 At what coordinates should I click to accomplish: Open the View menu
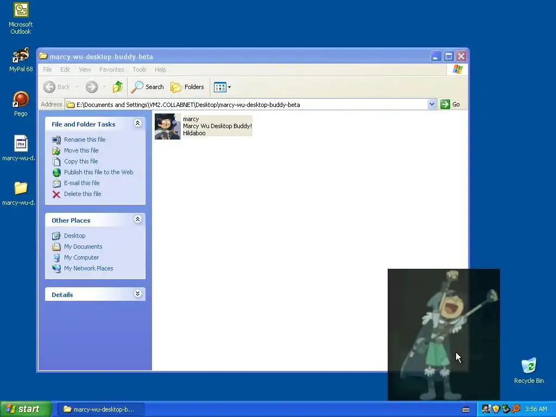point(85,69)
